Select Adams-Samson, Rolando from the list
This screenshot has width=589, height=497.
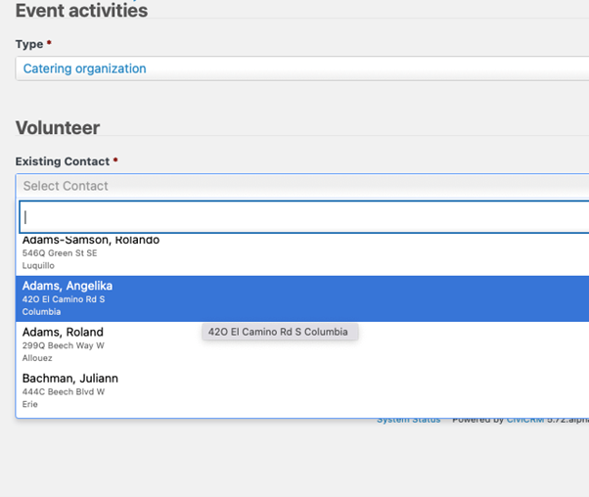click(91, 241)
